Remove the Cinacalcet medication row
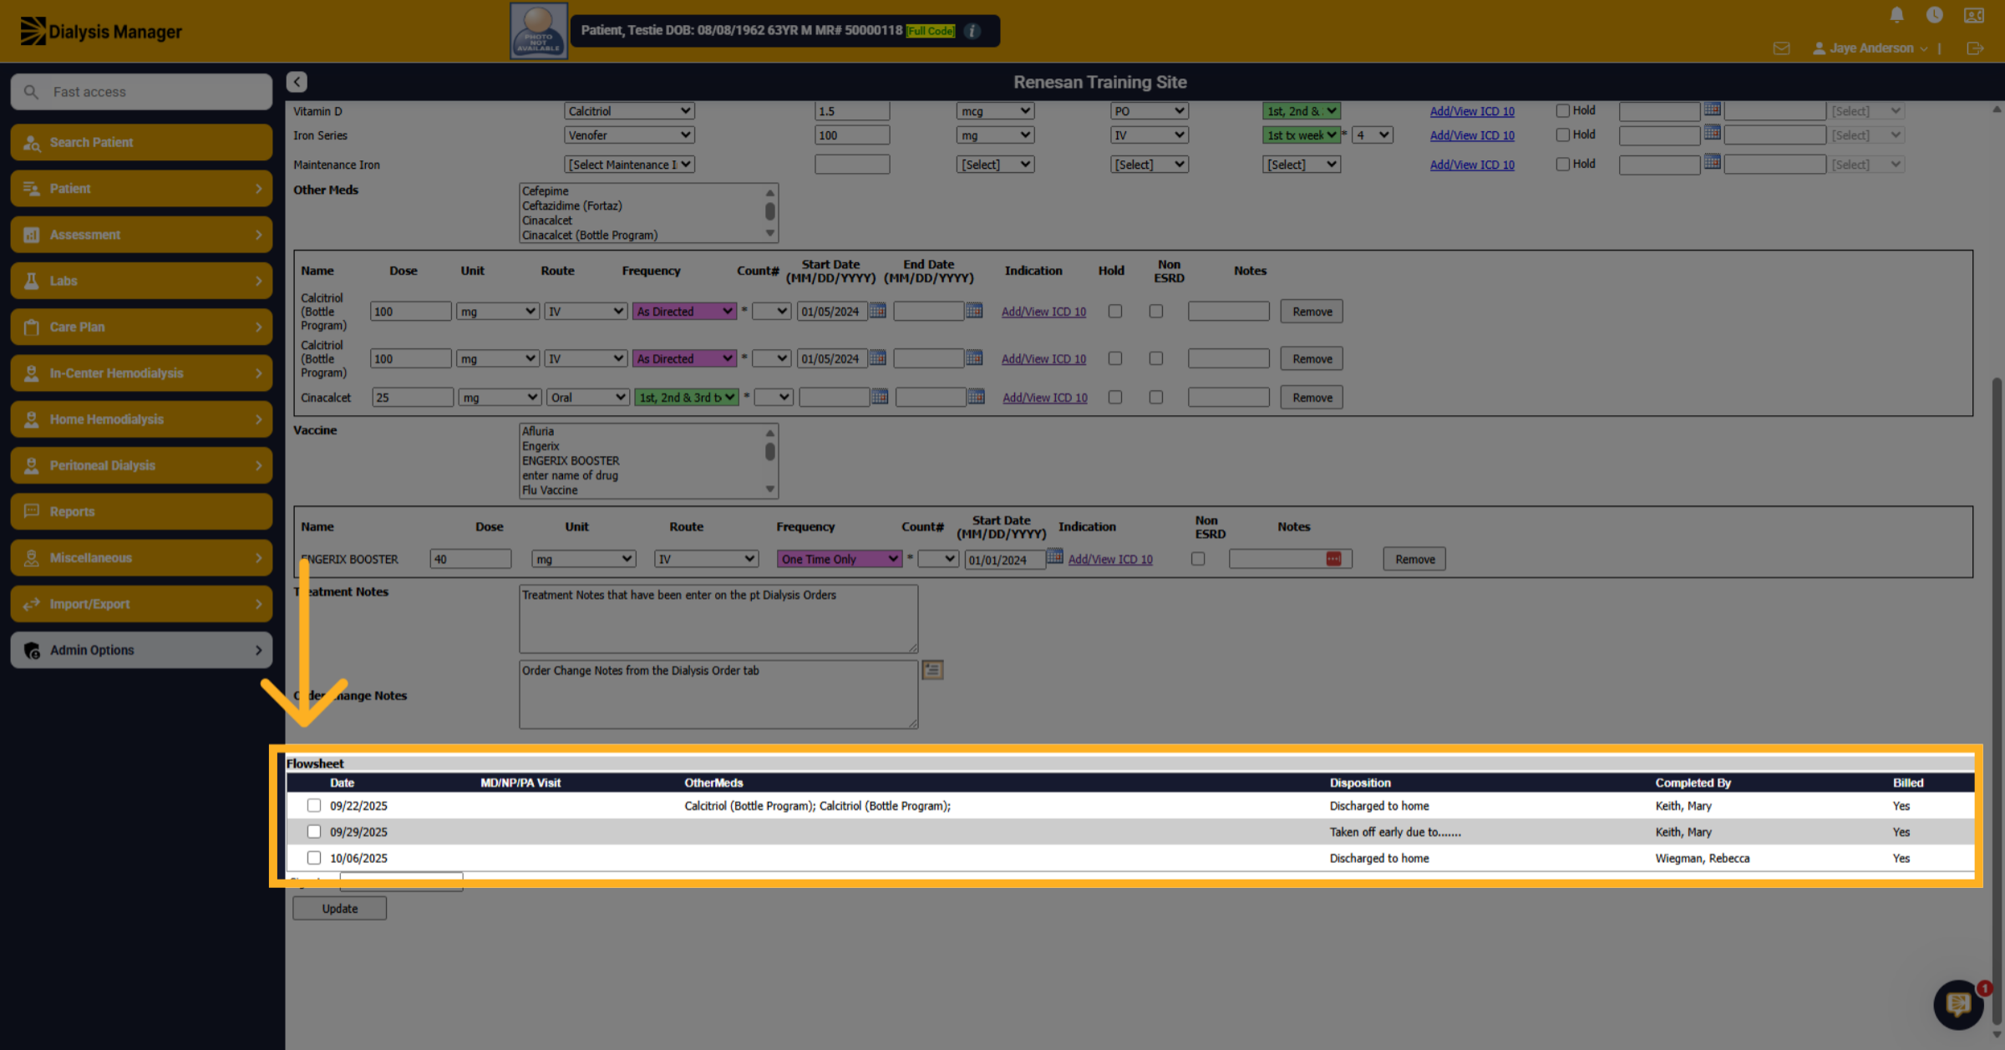This screenshot has width=2005, height=1050. pyautogui.click(x=1312, y=398)
